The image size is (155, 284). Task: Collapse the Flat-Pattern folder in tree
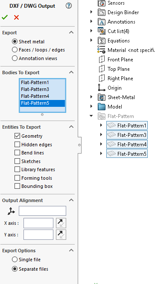pyautogui.click(x=91, y=116)
